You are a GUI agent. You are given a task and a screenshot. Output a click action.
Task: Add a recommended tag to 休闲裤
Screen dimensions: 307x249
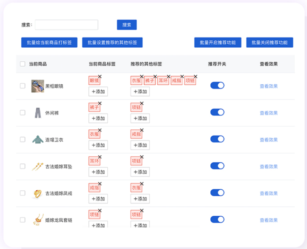(140, 118)
